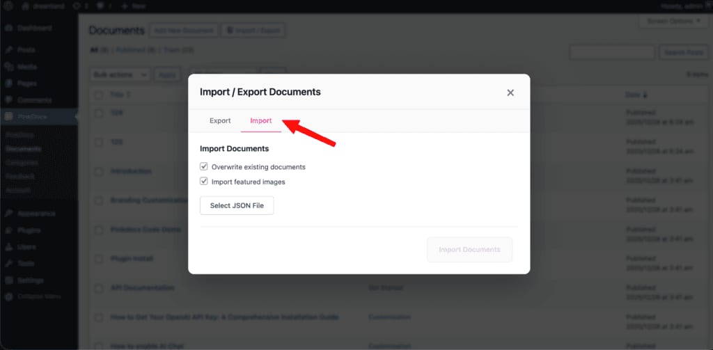713x350 pixels.
Task: Uncheck Overwrite existing documents
Action: [x=204, y=166]
